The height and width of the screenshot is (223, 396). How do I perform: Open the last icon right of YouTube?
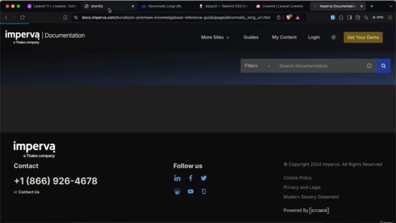[204, 191]
